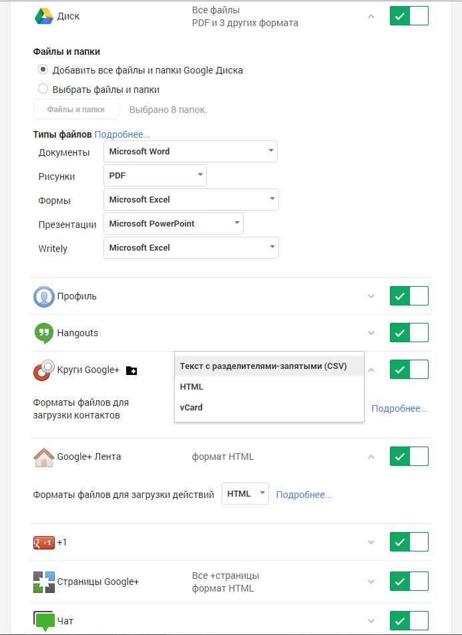This screenshot has height=635, width=462.
Task: Choose the HTML option in contacts list
Action: (x=269, y=387)
